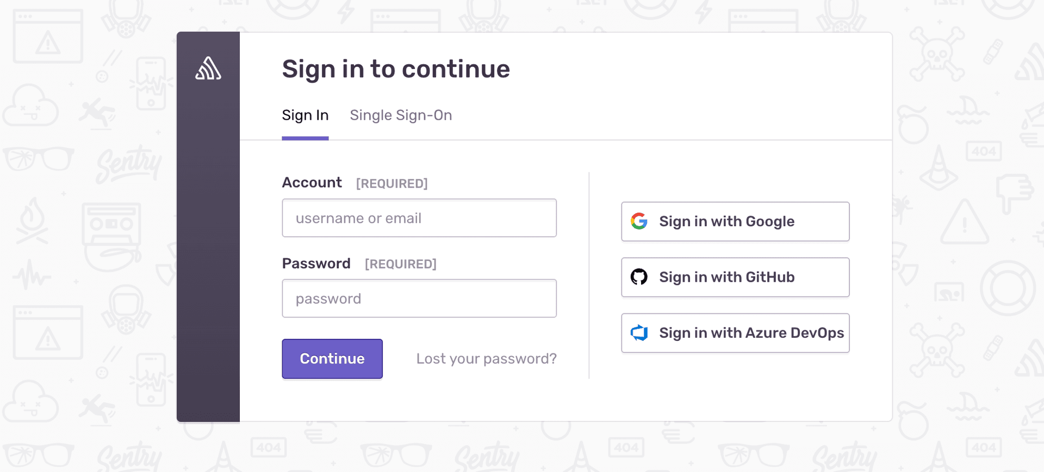Click the Google "G" icon
Viewport: 1044px width, 472px height.
click(639, 221)
